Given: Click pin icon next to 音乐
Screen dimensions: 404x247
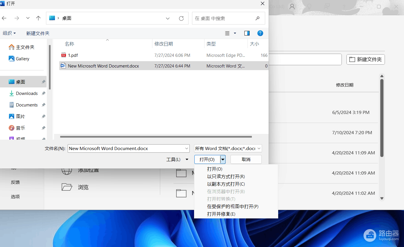Looking at the screenshot, I should pyautogui.click(x=43, y=128).
